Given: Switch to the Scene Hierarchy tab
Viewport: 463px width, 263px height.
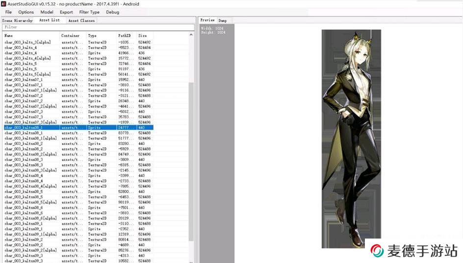Looking at the screenshot, I should [17, 21].
